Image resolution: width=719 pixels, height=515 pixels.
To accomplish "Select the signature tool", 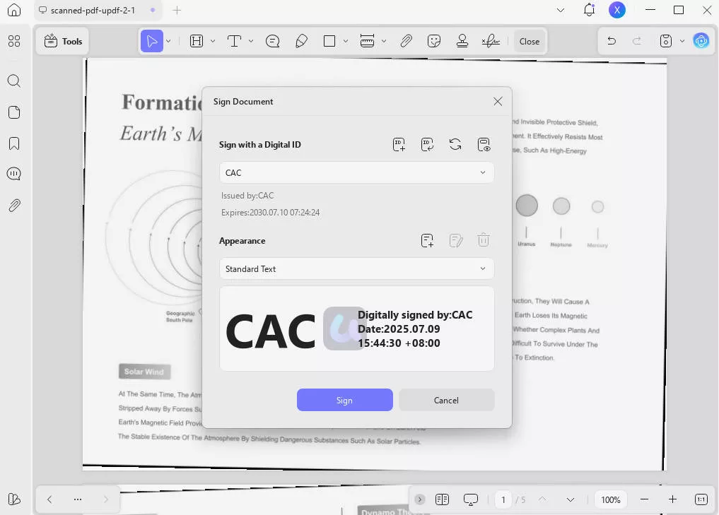I will (491, 41).
